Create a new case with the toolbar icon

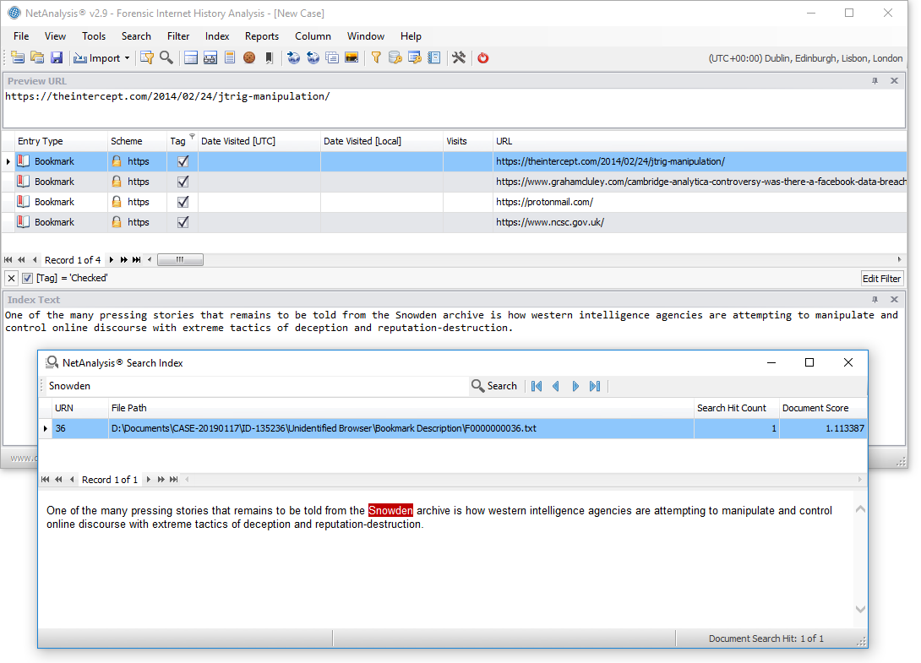[18, 57]
